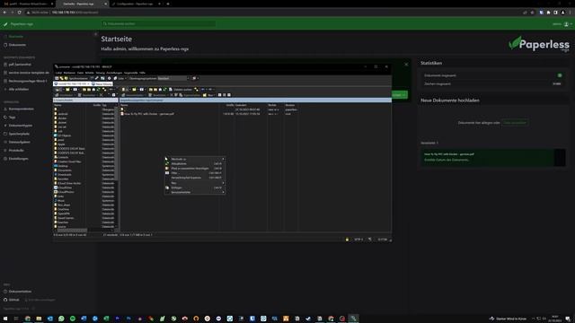Open Dokumenttypen in the Paperless sidebar
This screenshot has width=575, height=323.
pos(18,126)
